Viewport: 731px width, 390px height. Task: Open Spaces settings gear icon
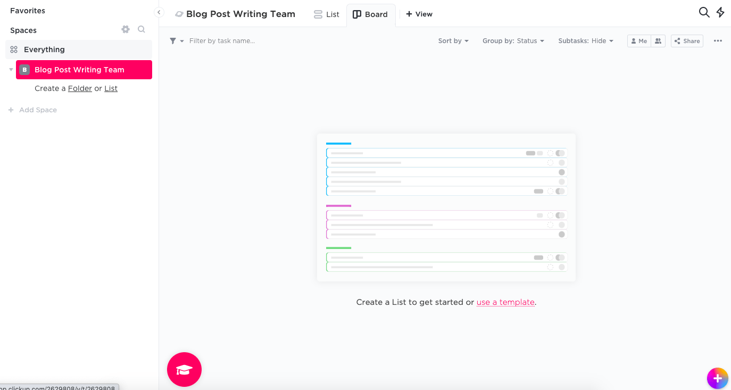126,29
